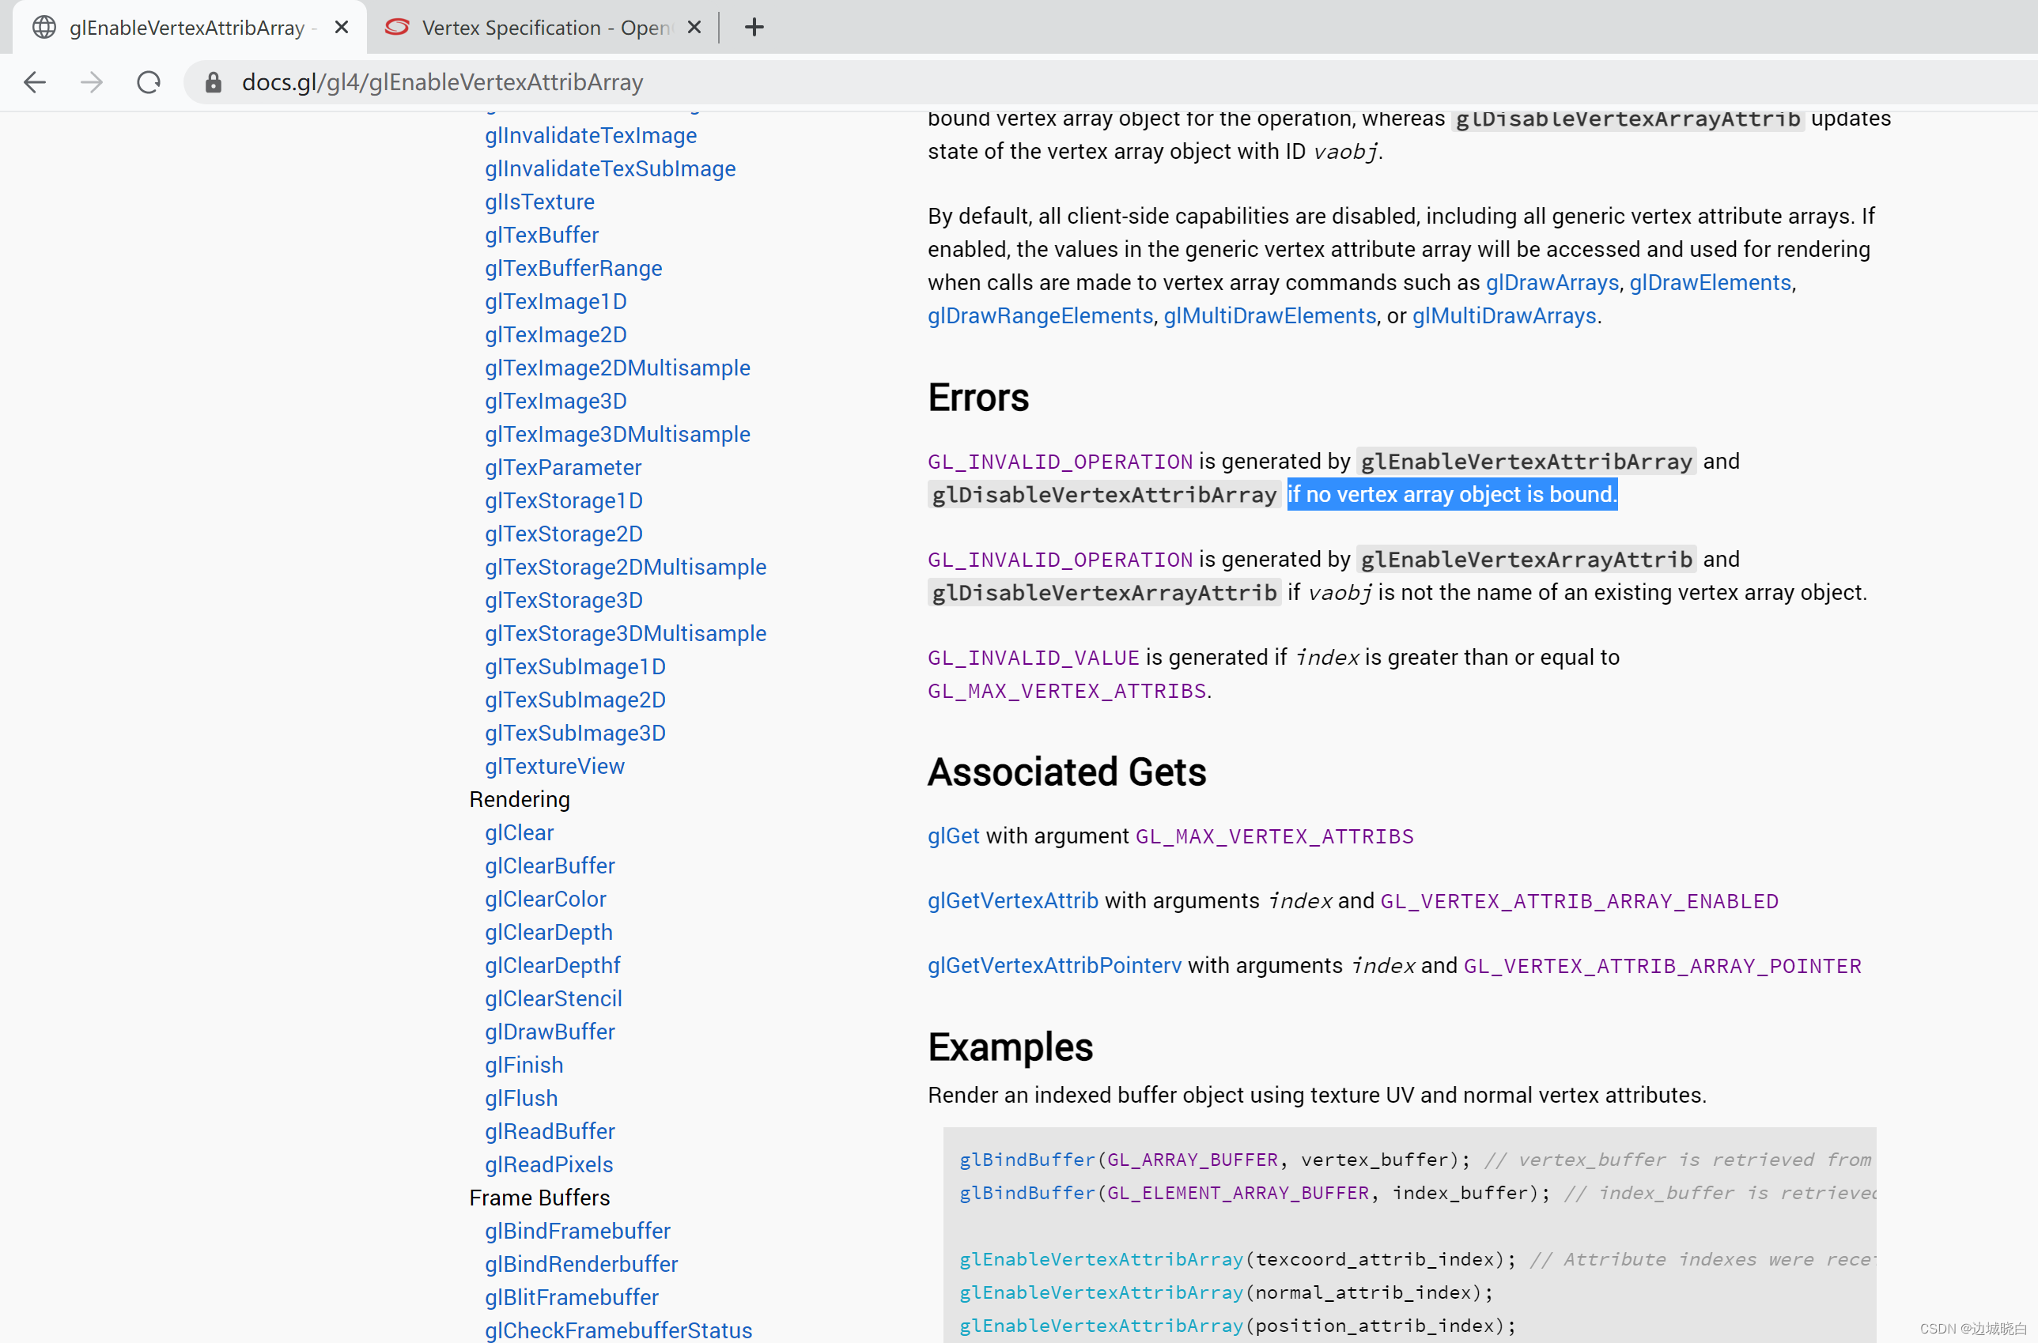The width and height of the screenshot is (2038, 1343).
Task: Click the address bar URL
Action: pos(442,82)
